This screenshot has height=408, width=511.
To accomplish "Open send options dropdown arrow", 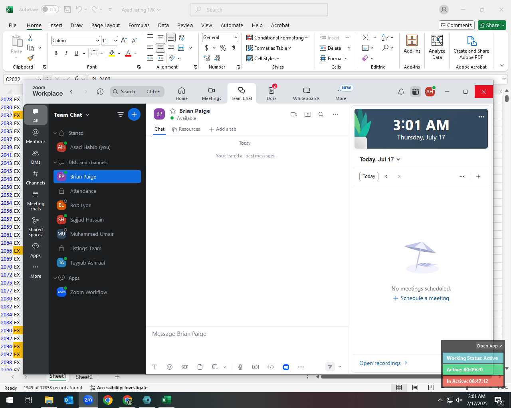I will [340, 367].
